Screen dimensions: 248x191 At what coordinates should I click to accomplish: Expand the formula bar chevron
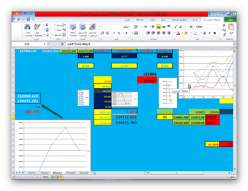235,44
